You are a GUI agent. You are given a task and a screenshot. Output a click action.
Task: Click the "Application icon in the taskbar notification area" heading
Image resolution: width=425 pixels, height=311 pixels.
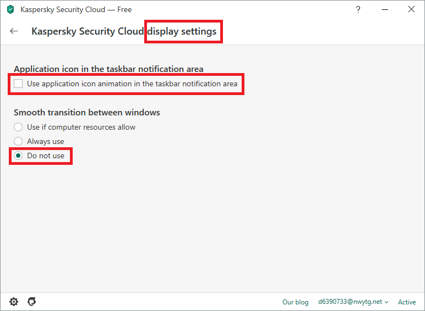(x=108, y=69)
